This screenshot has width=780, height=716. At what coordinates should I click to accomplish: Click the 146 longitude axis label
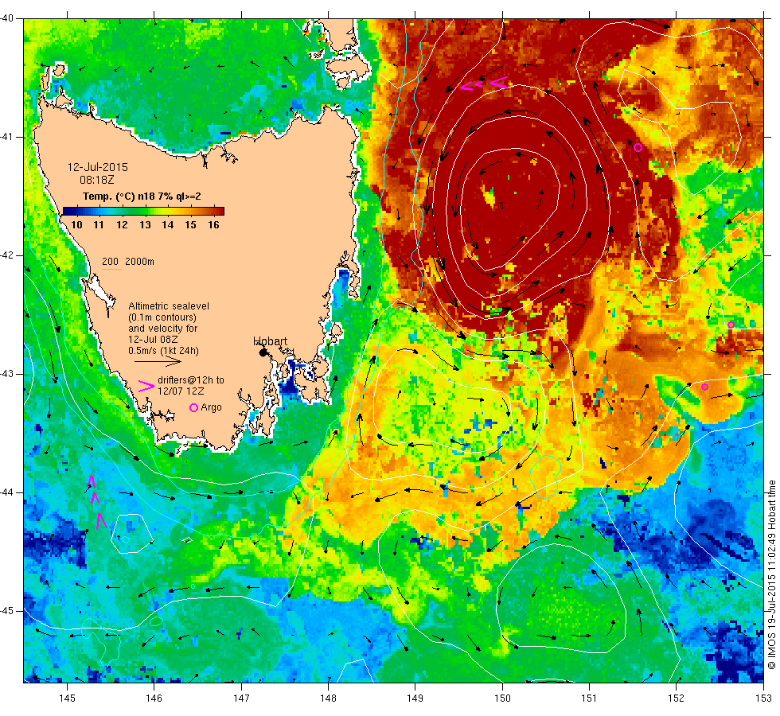(154, 698)
